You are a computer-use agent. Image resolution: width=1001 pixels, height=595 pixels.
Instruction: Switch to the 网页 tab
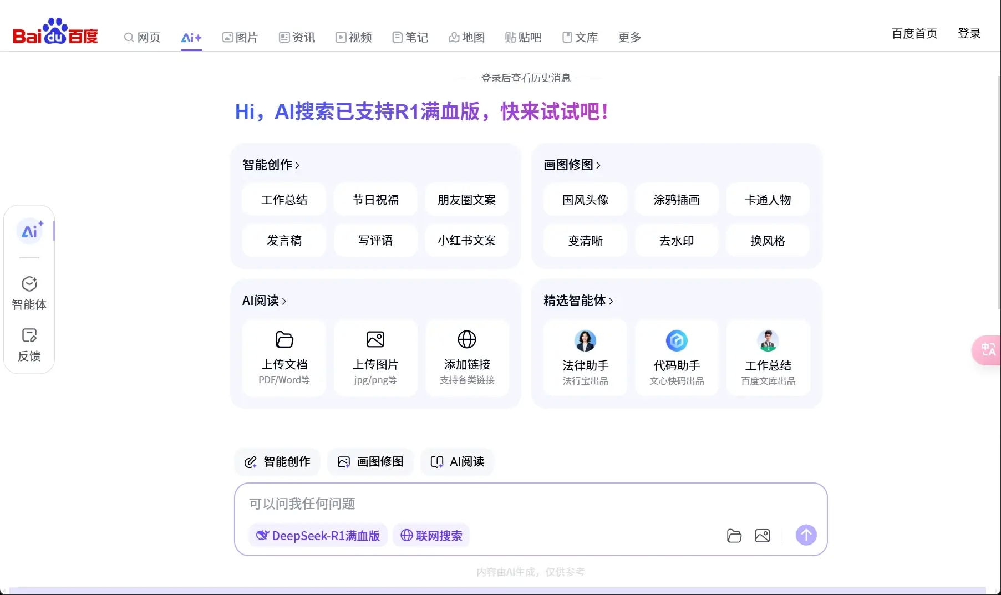point(142,37)
